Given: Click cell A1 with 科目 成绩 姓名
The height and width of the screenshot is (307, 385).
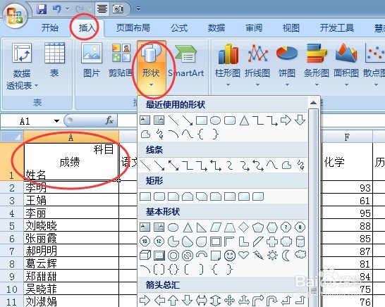Looking at the screenshot, I should pyautogui.click(x=71, y=161).
